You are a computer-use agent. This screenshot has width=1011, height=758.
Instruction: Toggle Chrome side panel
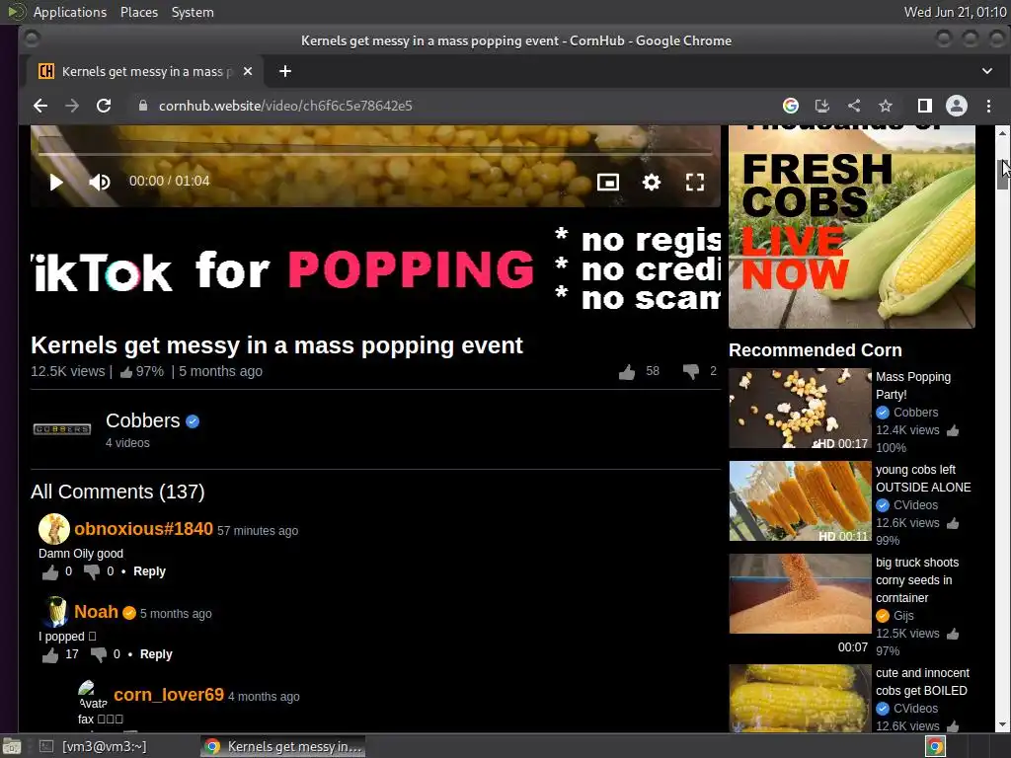(x=924, y=106)
